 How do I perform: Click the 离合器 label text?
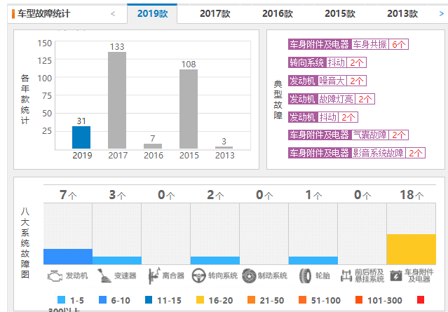[x=173, y=276]
